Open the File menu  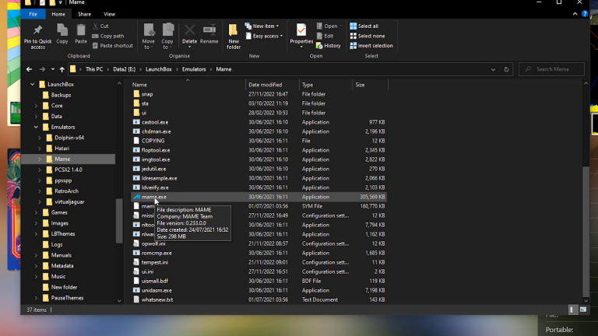click(x=33, y=14)
